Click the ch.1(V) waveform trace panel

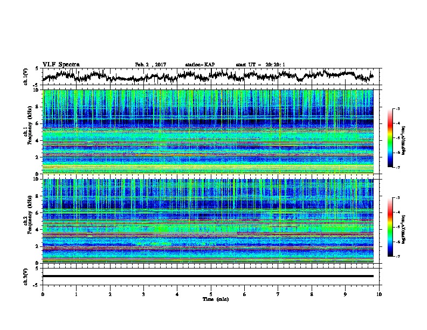(210, 77)
